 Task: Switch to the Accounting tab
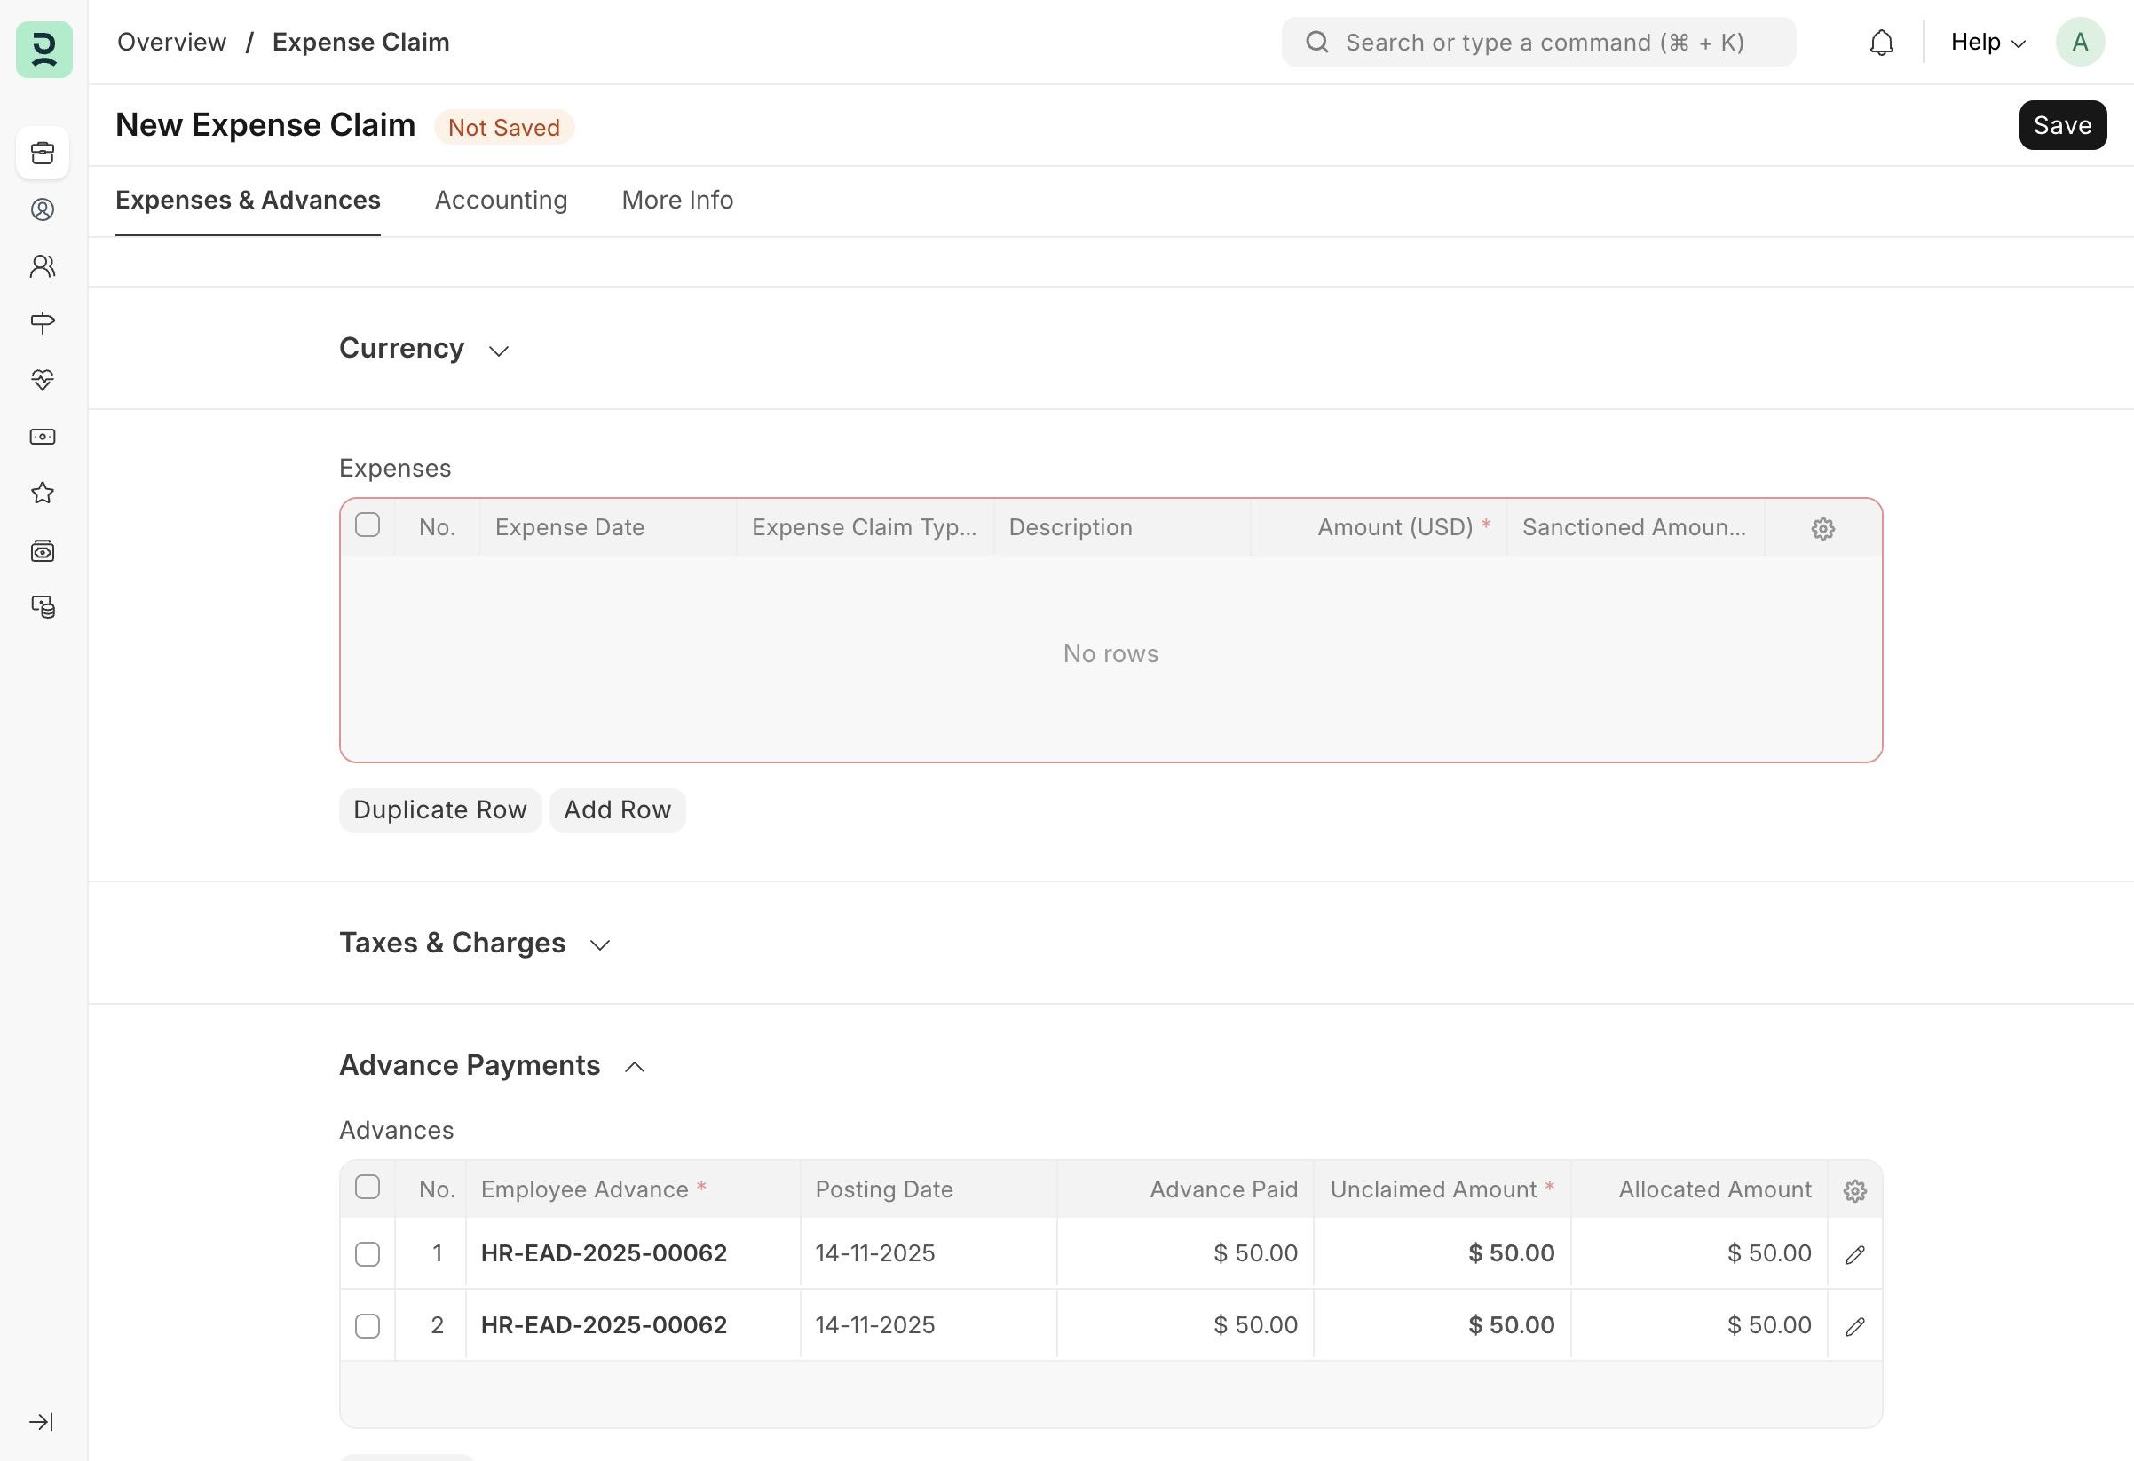[501, 201]
